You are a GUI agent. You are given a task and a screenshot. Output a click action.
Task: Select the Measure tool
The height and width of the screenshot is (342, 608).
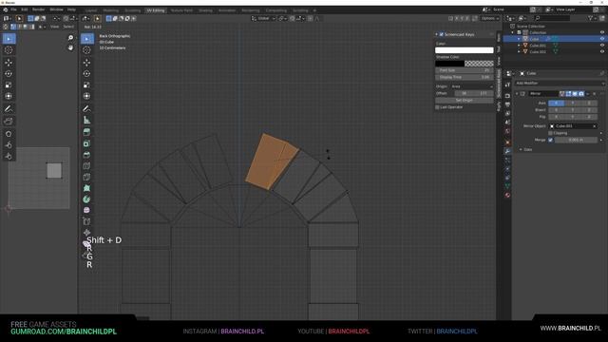[x=86, y=121]
